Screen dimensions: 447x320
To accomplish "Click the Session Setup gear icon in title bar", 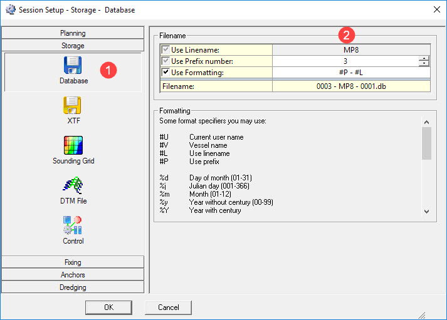I will 10,10.
